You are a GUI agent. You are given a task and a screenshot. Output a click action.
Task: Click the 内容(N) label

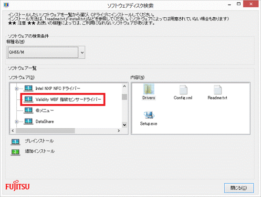137,77
